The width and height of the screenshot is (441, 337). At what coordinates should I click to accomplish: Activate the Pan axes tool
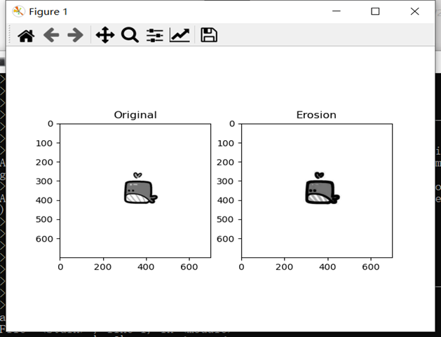[x=105, y=35]
